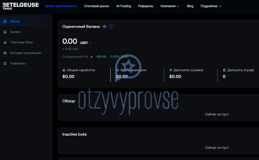Toggle balance visibility with the eye icon

coord(105,26)
